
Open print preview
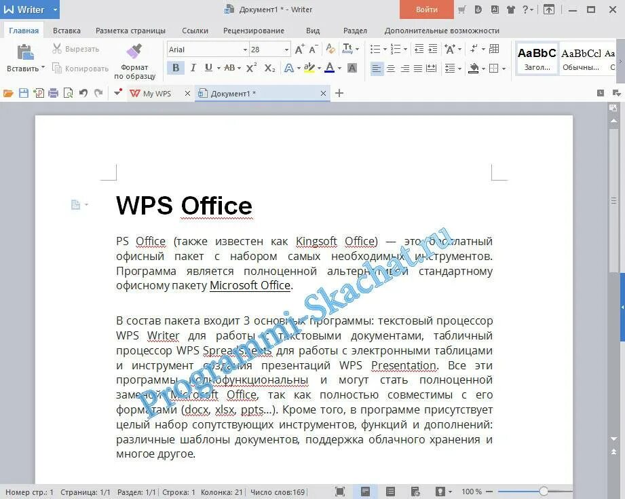click(x=69, y=92)
